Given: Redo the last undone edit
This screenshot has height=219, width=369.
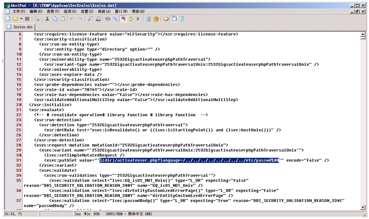Looking at the screenshot, I should tap(80, 19).
